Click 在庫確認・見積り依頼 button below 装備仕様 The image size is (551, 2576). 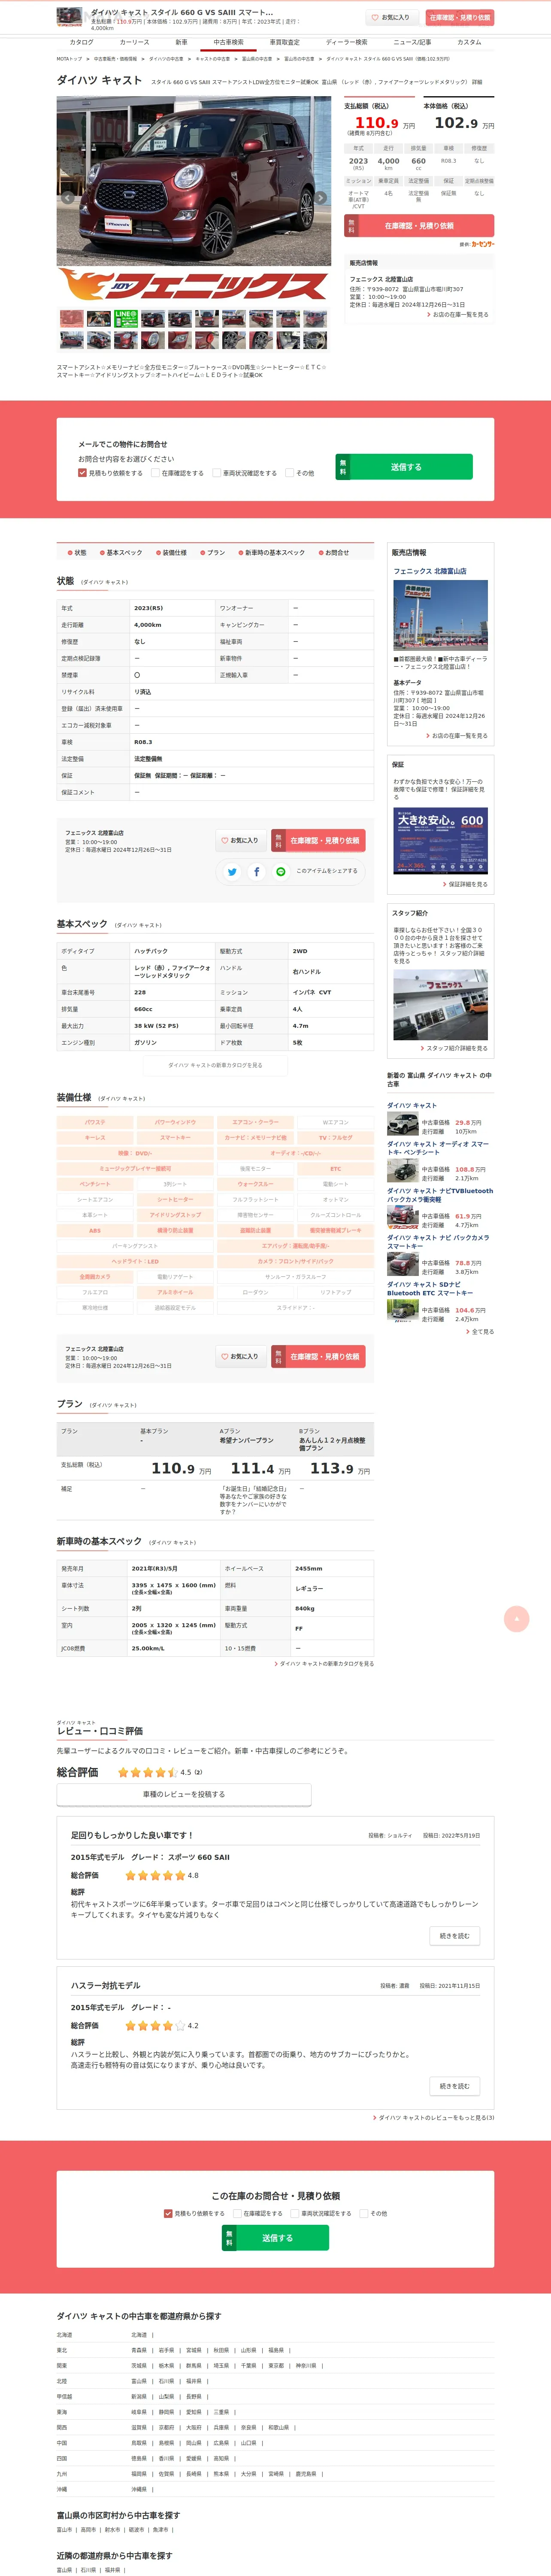pyautogui.click(x=318, y=1357)
